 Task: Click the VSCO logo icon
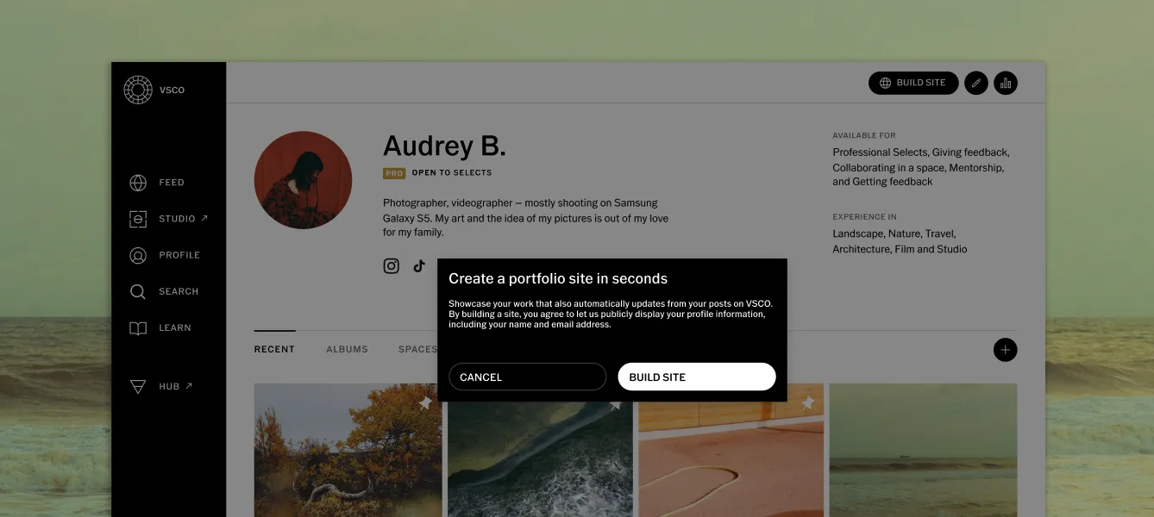(138, 90)
